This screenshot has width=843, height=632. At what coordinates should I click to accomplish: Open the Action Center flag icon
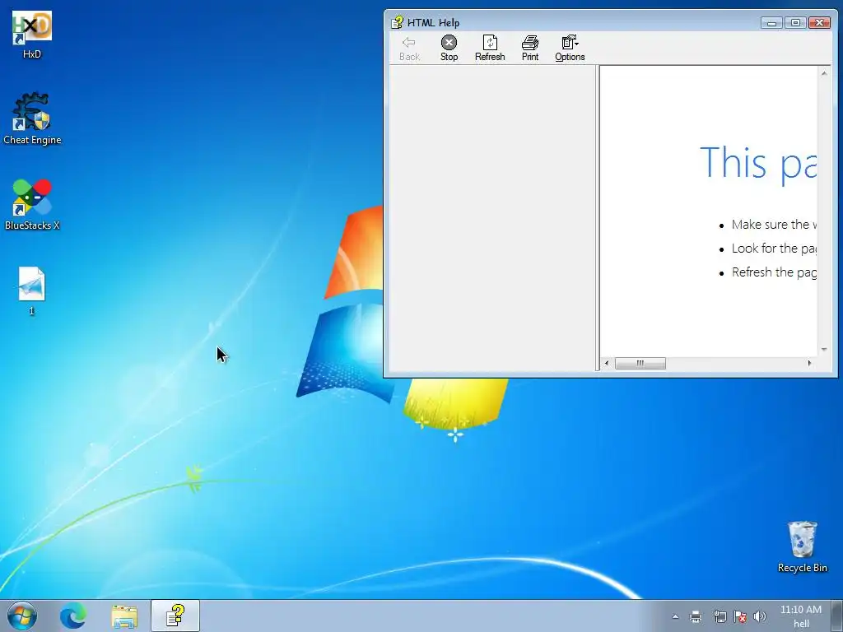tap(740, 616)
